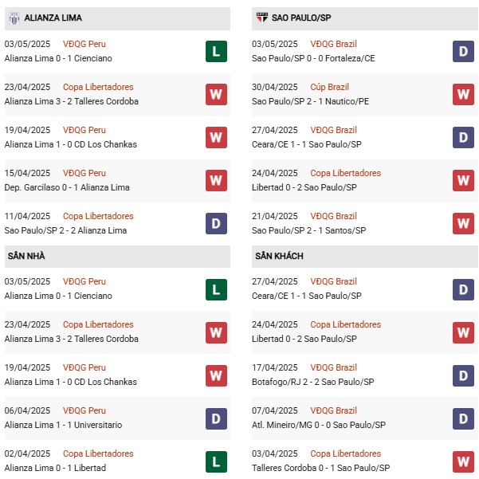Click the Alianza Lima club crest icon

[x=14, y=18]
